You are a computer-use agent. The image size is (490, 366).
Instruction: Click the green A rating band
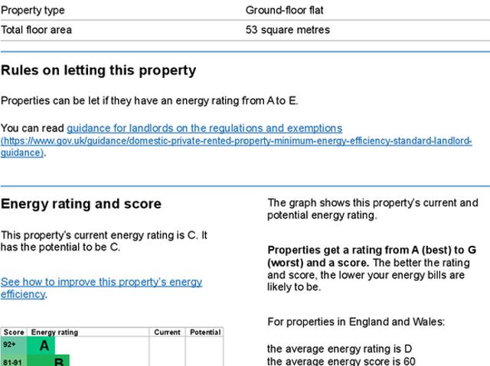(x=44, y=346)
